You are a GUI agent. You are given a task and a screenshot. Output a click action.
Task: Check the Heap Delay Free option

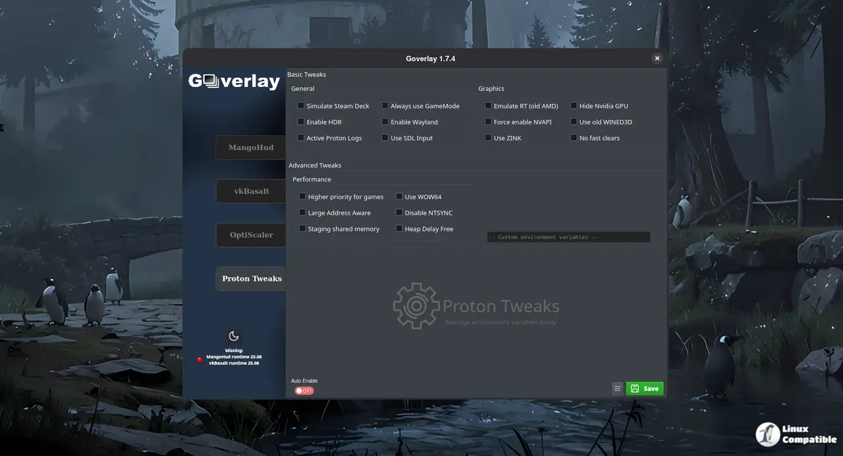(399, 229)
